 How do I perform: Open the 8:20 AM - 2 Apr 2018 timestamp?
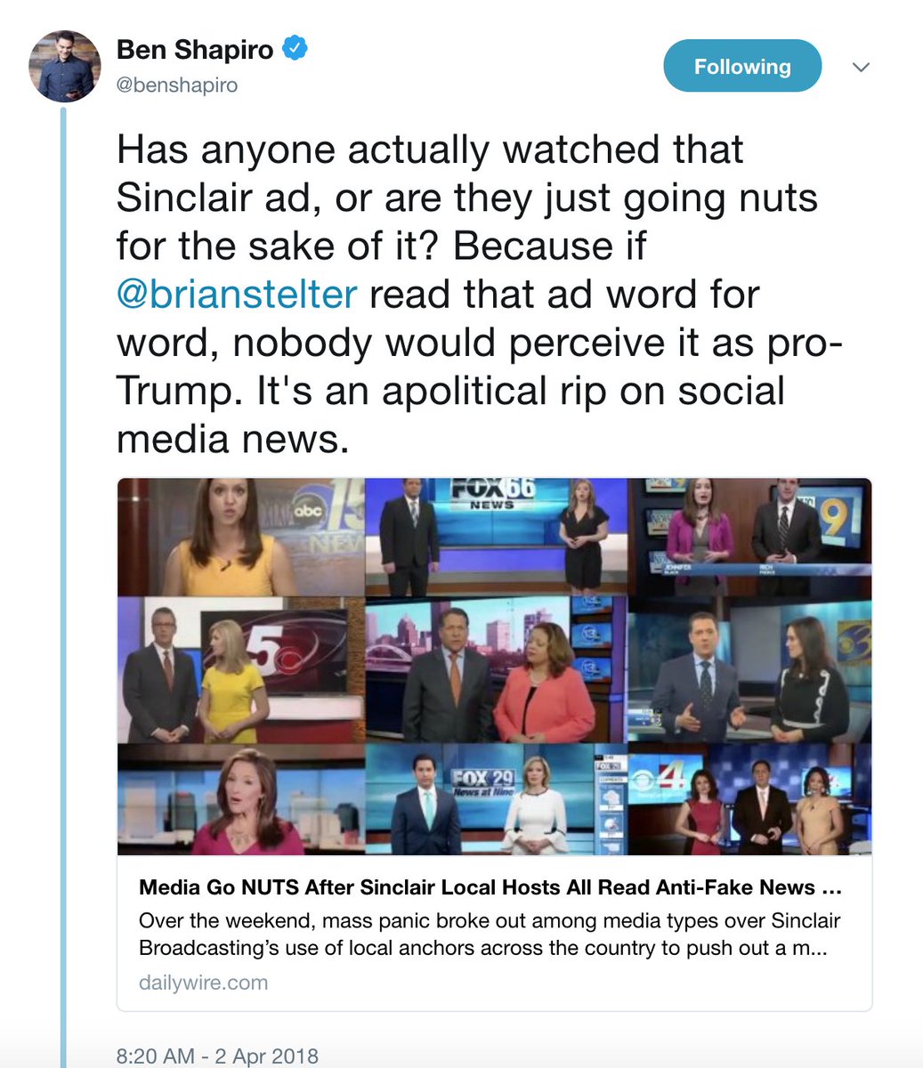217,1056
